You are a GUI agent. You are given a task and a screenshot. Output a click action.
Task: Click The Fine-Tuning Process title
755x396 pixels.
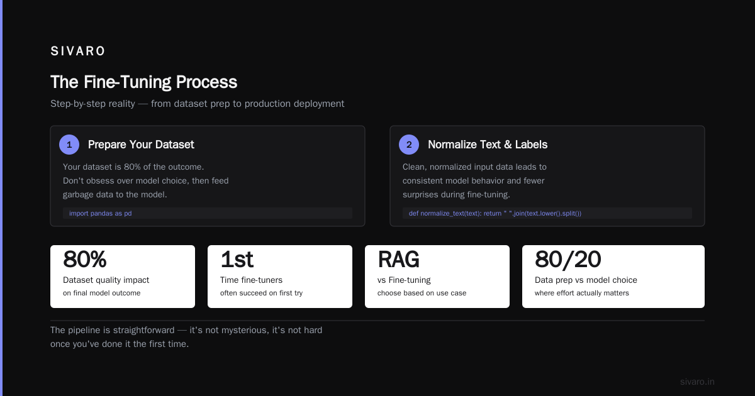144,82
